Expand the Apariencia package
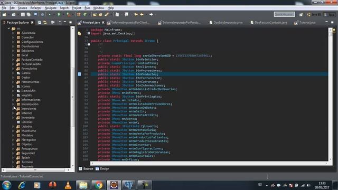 point(13,33)
